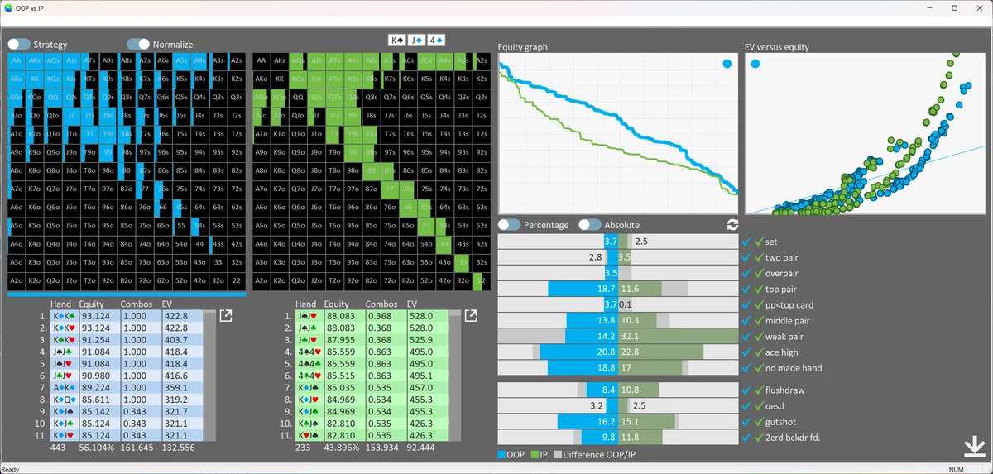993x474 pixels.
Task: Click the refresh icon above the hand-category bars
Action: pyautogui.click(x=732, y=225)
